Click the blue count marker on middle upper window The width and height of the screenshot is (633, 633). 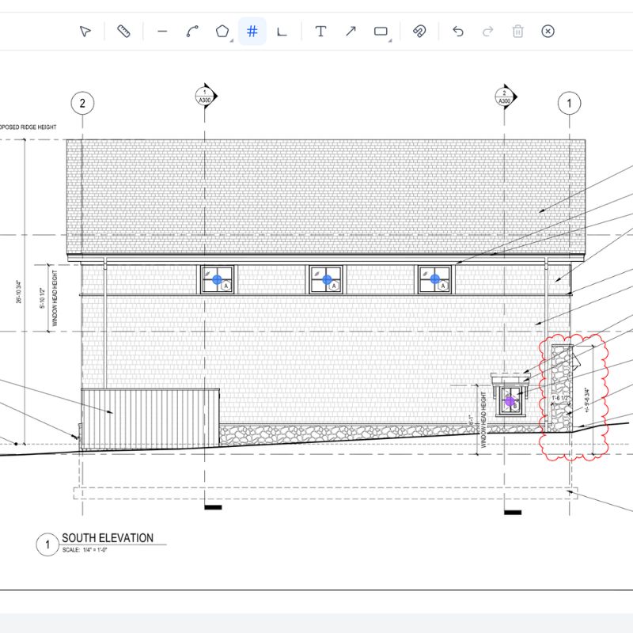click(326, 279)
